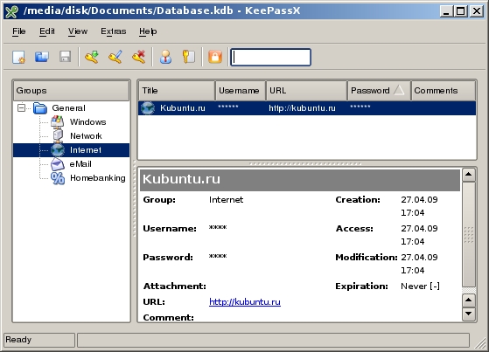Viewport: 489px width, 352px height.
Task: Select the Internet group label
Action: click(x=86, y=150)
